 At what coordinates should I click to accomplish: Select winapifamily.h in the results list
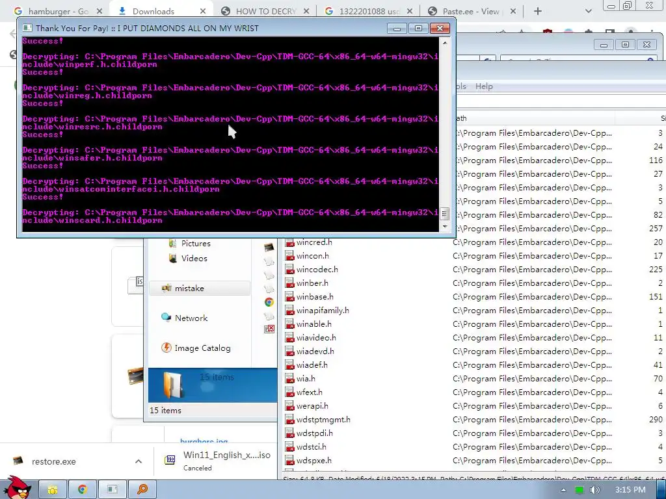point(323,310)
